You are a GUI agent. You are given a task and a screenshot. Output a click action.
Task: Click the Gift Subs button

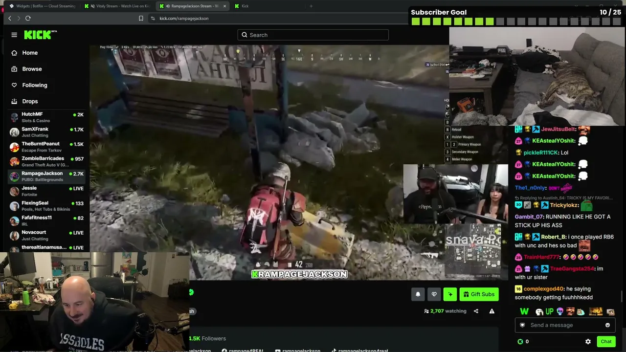tap(479, 294)
